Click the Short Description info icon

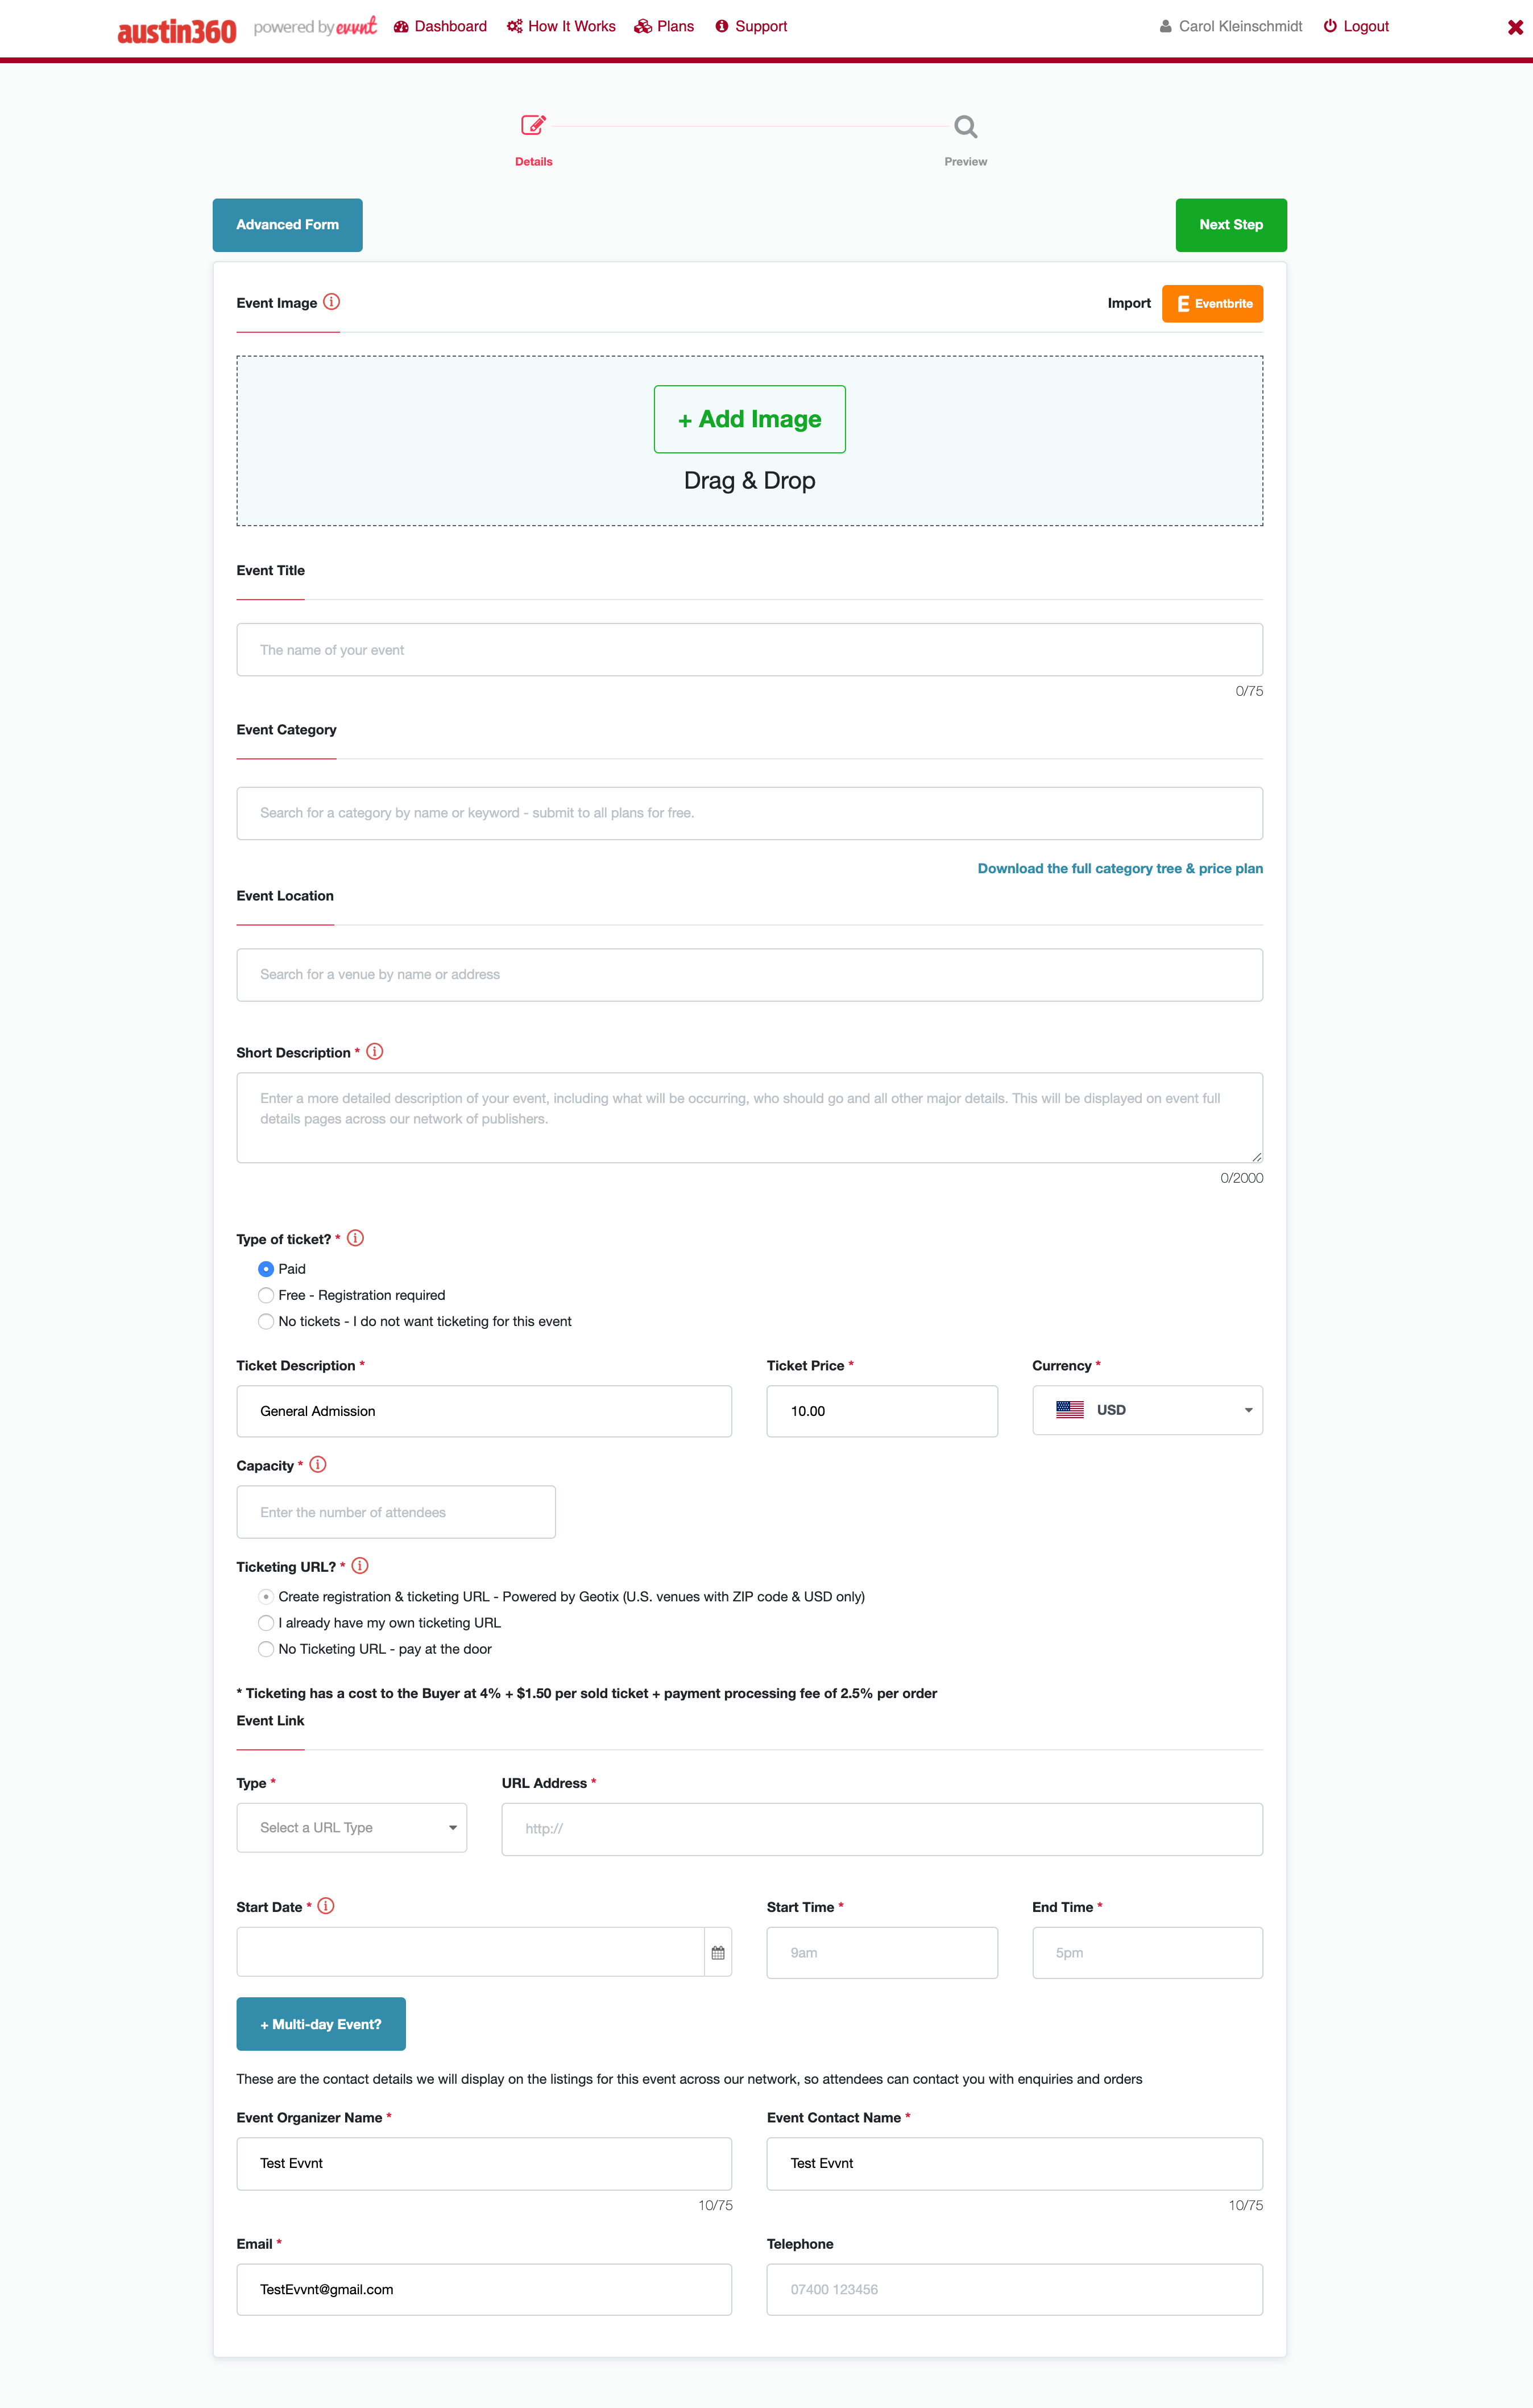(x=375, y=1052)
